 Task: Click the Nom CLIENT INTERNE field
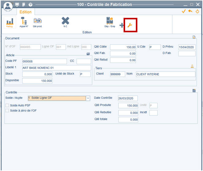click(166, 74)
